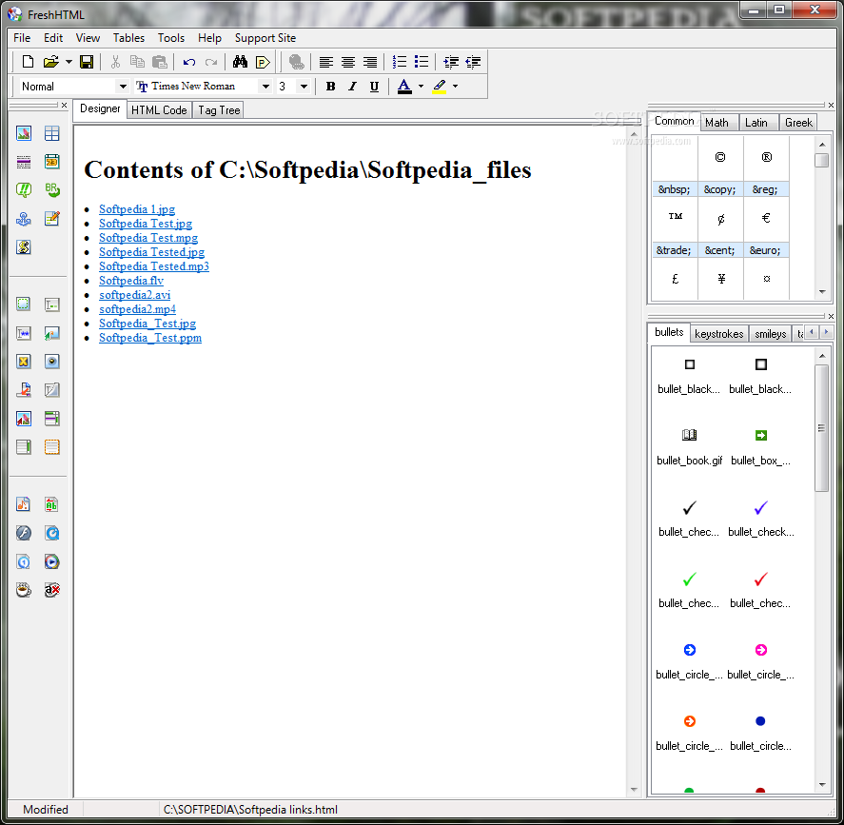The width and height of the screenshot is (844, 825).
Task: Open the highlight color dropdown arrow
Action: [x=455, y=86]
